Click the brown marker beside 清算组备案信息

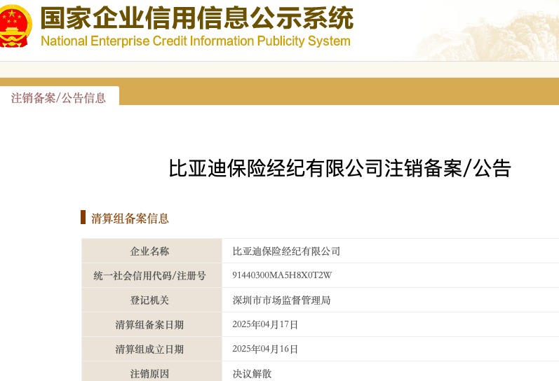click(x=83, y=217)
